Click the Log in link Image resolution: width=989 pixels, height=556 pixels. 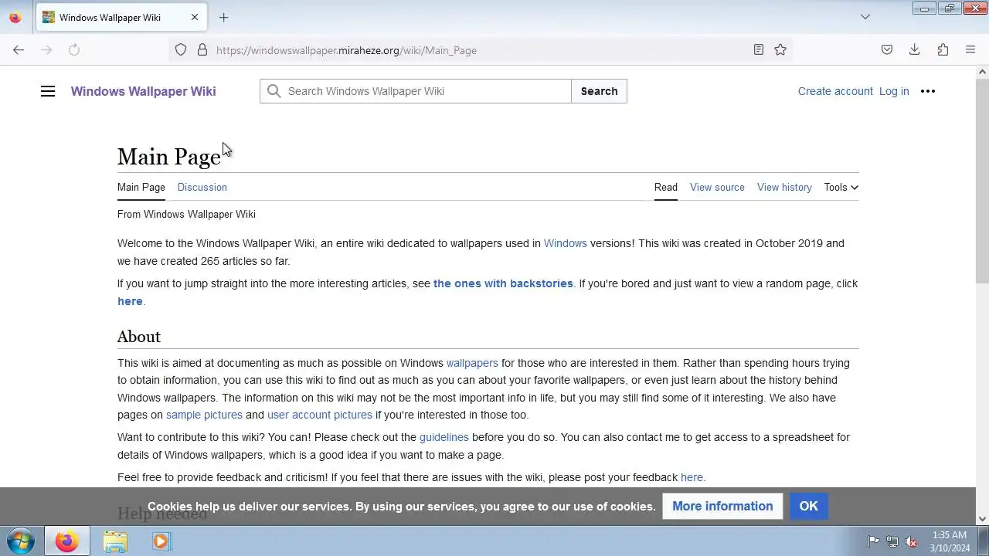[x=894, y=91]
